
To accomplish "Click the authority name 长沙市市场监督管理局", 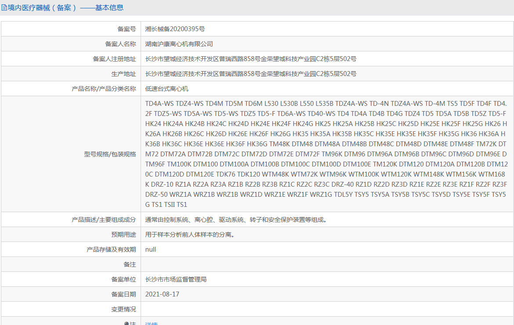I will point(176,279).
